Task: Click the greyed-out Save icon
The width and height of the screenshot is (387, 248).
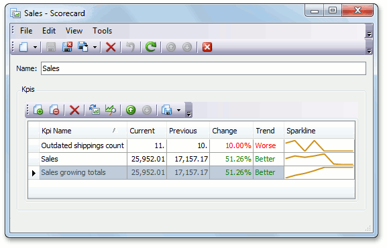Action: tap(51, 47)
